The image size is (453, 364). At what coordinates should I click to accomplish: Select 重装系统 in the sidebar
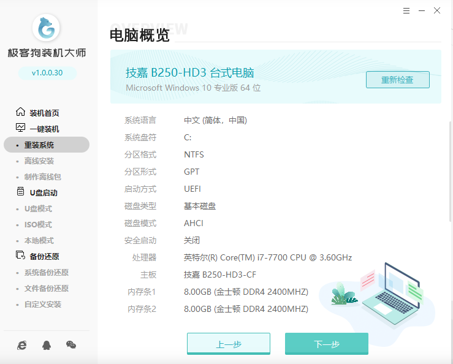[x=47, y=145]
